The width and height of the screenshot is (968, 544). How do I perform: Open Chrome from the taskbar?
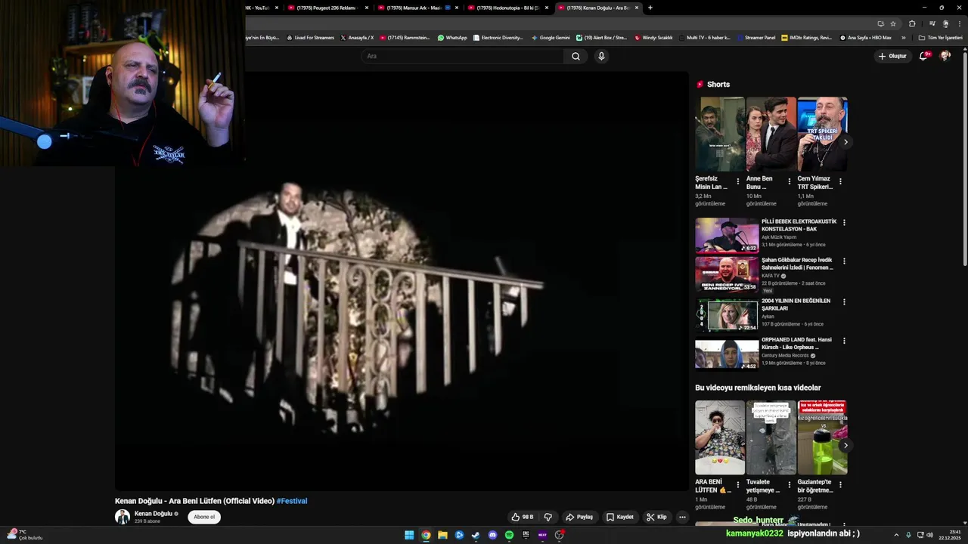click(426, 535)
